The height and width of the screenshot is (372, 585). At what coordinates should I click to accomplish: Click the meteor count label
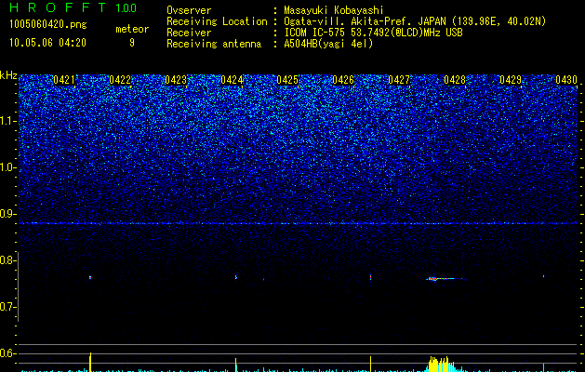click(x=132, y=29)
